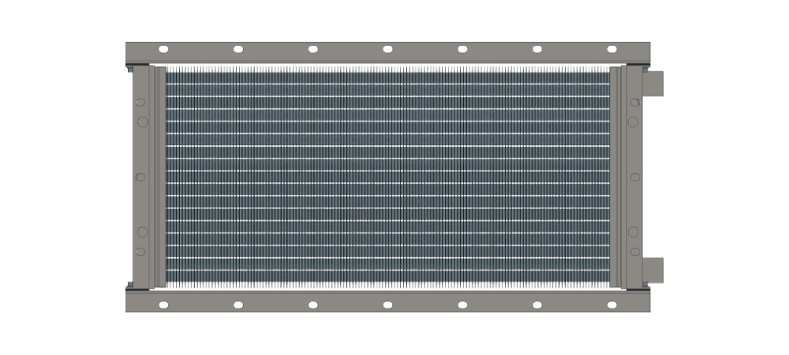This screenshot has height=355, width=789.
Task: Click the middle hole on left side plate
Action: [x=141, y=177]
